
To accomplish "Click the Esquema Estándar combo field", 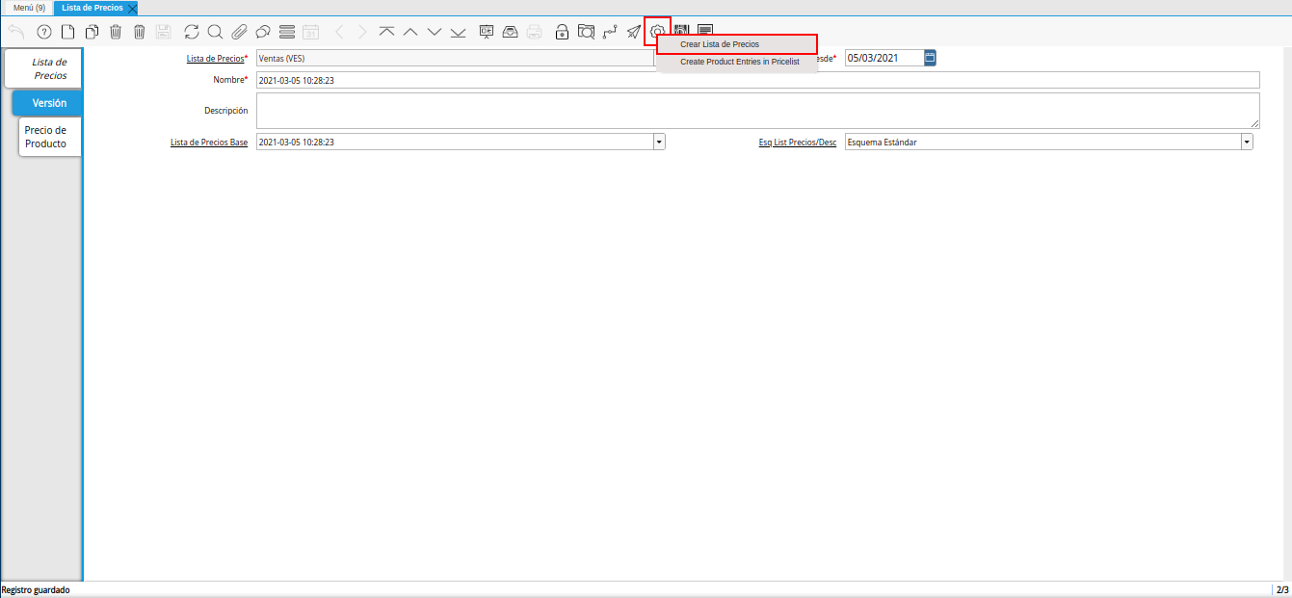I will coord(1042,142).
